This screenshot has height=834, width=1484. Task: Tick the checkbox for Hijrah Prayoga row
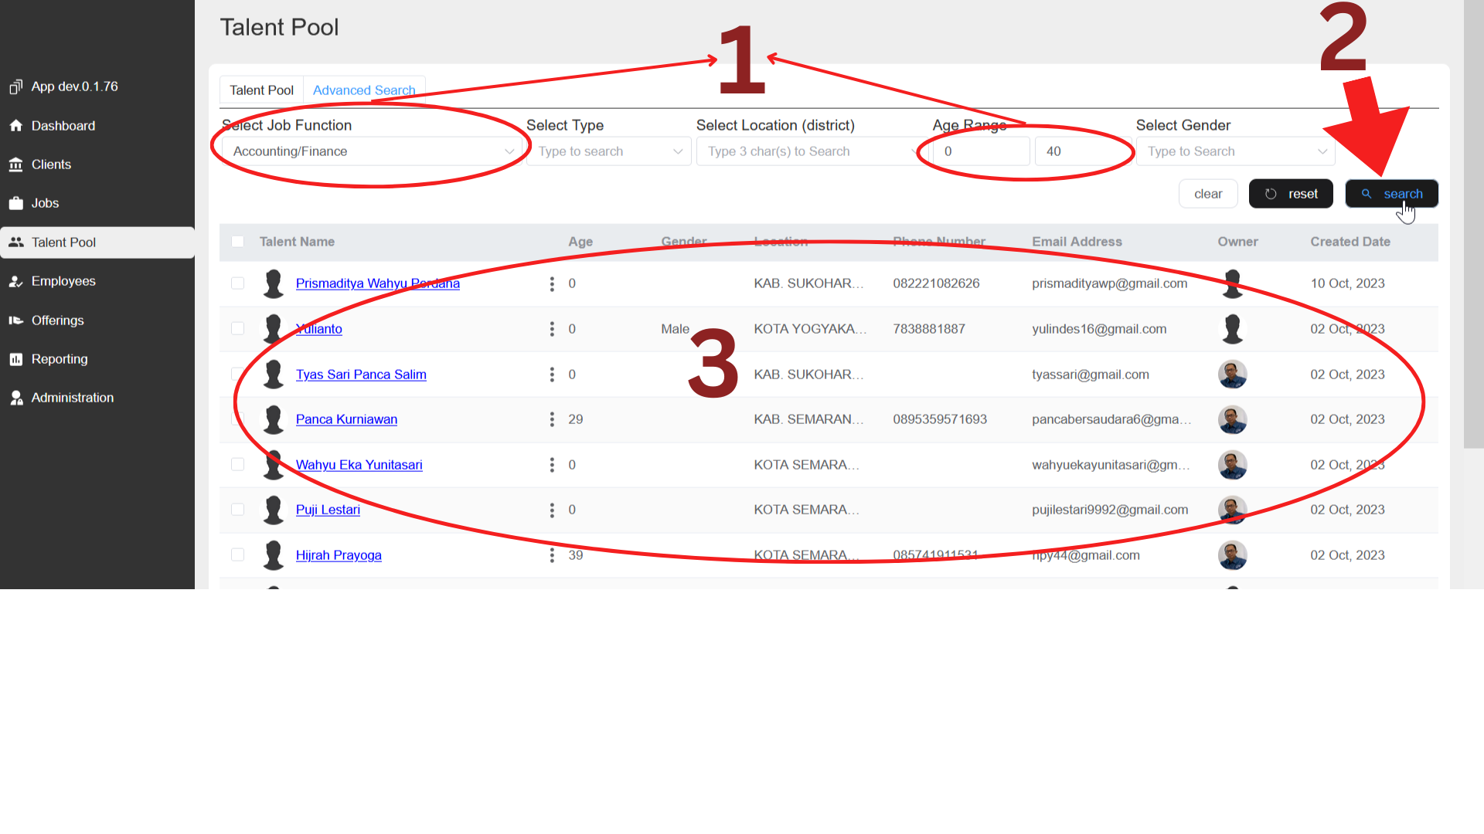[237, 555]
